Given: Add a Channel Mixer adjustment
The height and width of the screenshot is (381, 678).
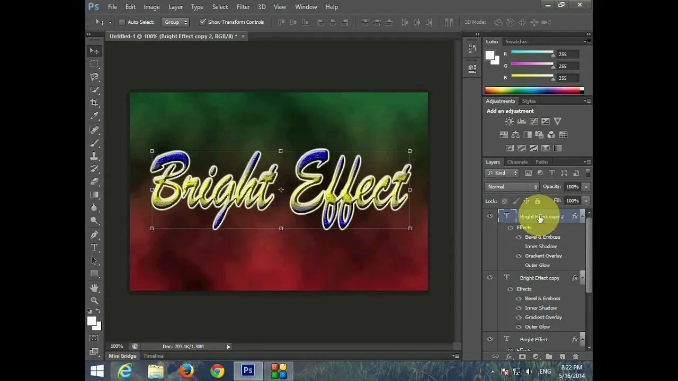Looking at the screenshot, I should (x=551, y=135).
